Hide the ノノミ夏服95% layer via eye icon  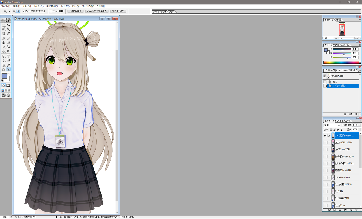coord(325,136)
